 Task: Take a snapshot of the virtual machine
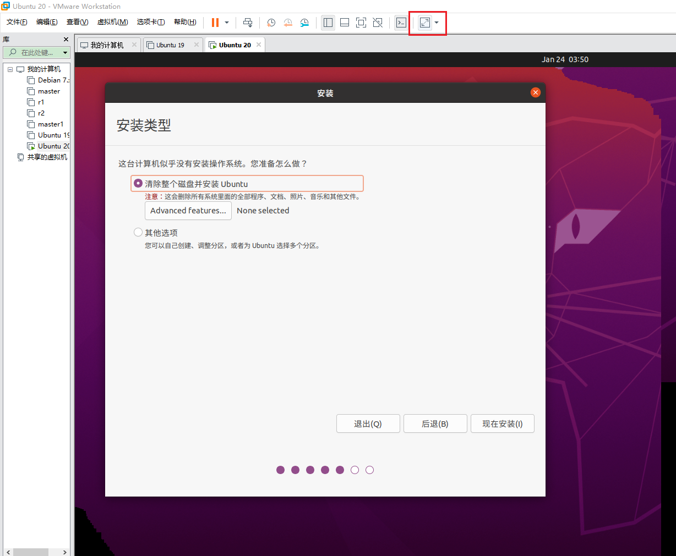(270, 23)
